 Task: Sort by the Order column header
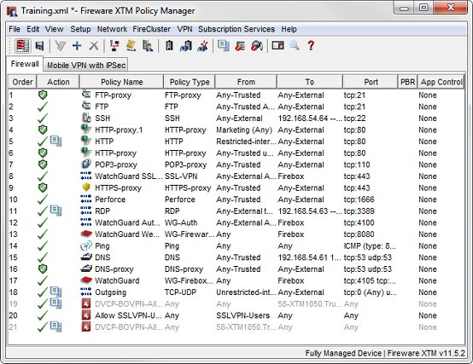click(22, 82)
